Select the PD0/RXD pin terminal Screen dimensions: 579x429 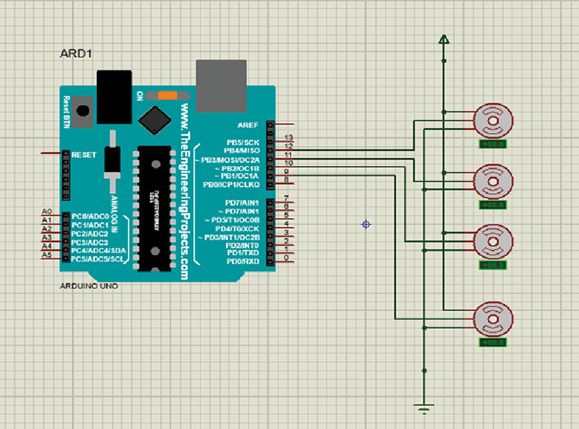coord(271,262)
